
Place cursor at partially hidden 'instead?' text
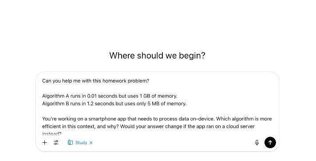pyautogui.click(x=51, y=134)
